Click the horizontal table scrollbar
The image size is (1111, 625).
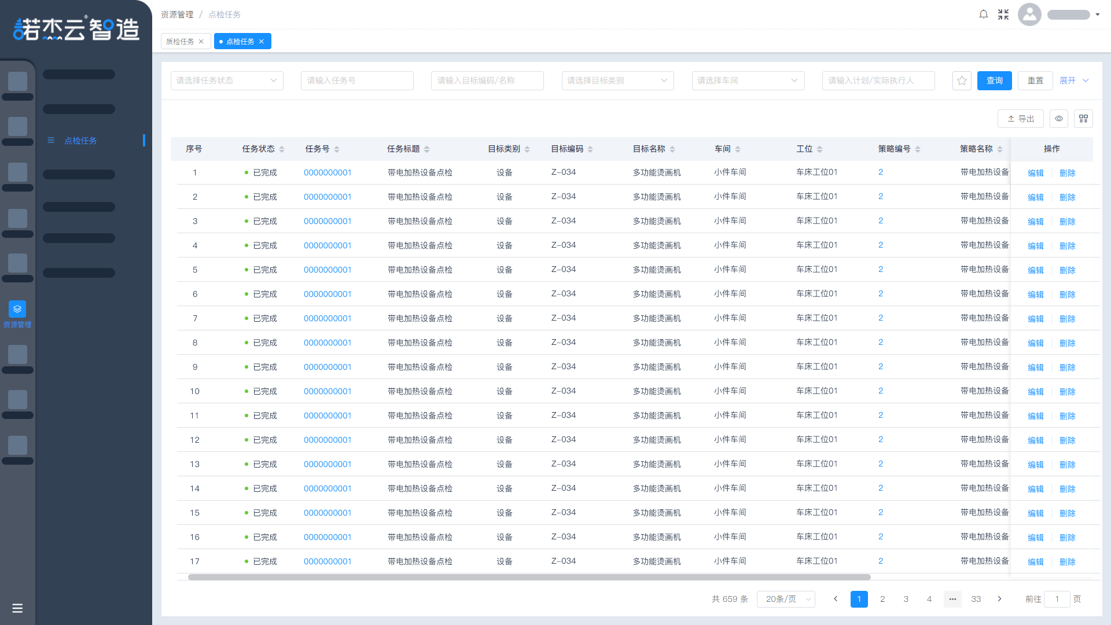pos(529,577)
